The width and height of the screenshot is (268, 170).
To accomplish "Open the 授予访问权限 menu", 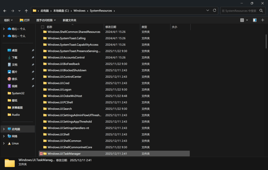I will pyautogui.click(x=46, y=20).
